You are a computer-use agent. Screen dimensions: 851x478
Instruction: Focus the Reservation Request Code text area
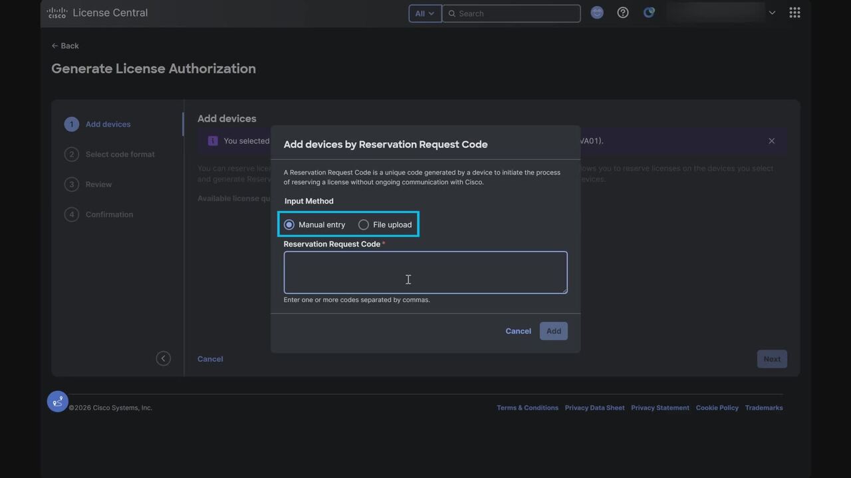[425, 272]
